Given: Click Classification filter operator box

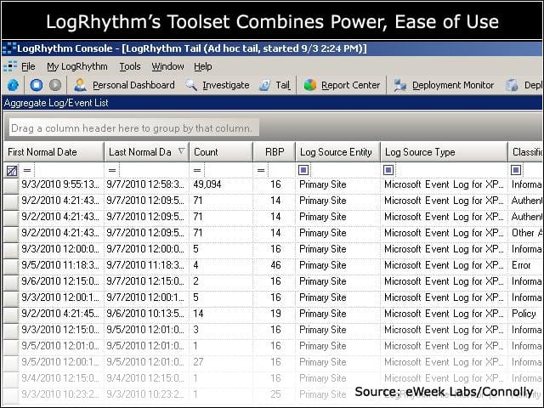Looking at the screenshot, I should 516,170.
